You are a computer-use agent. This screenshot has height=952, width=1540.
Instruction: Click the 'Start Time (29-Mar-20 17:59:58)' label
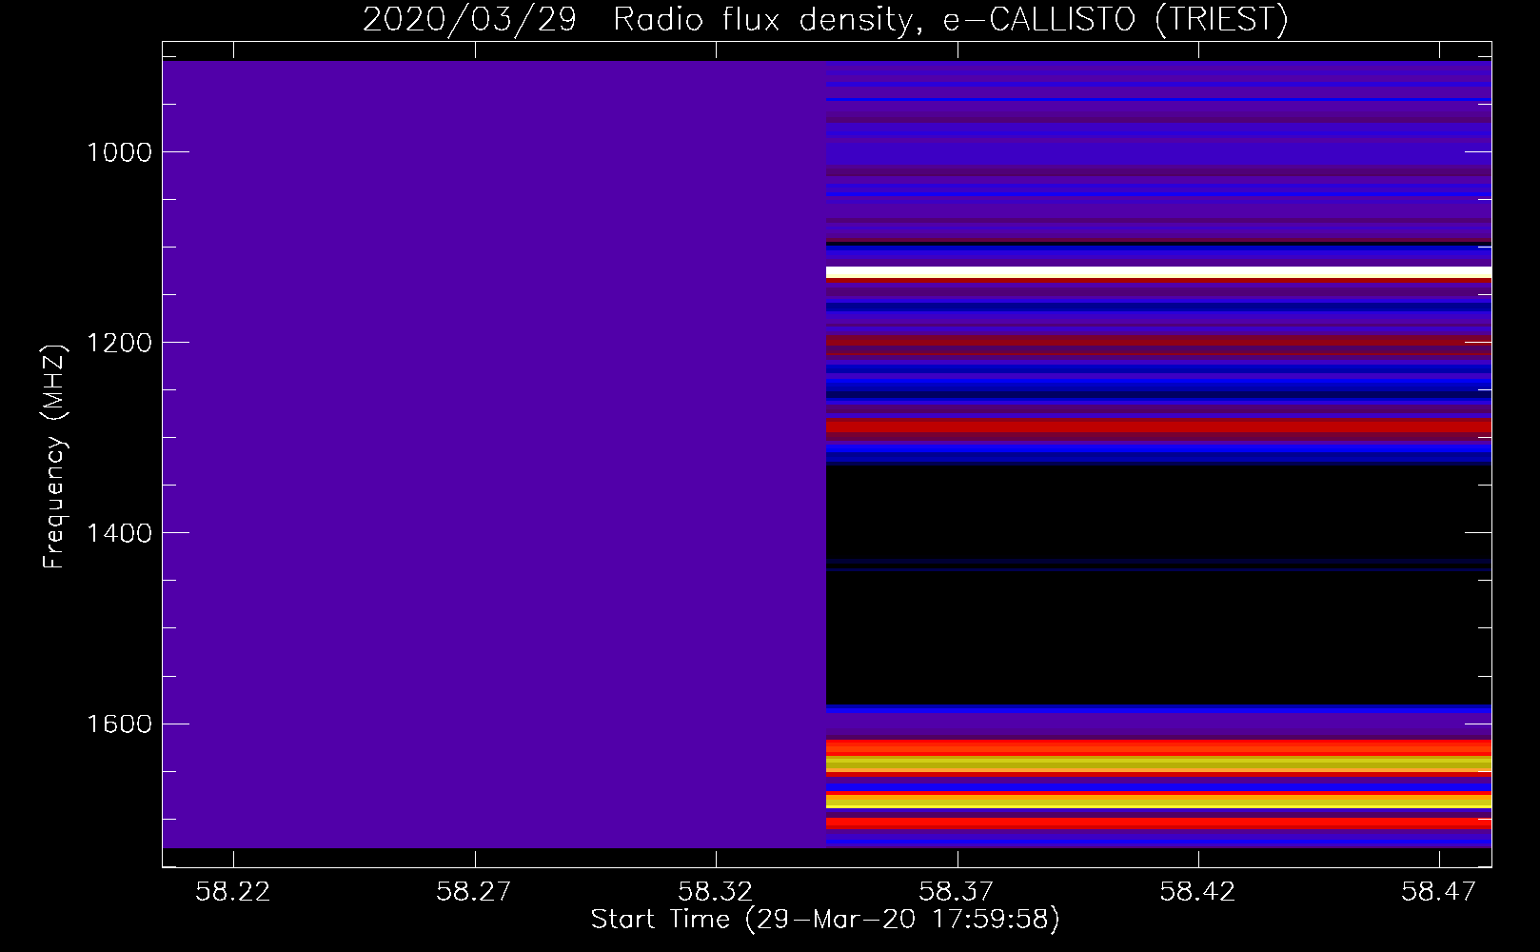click(825, 920)
